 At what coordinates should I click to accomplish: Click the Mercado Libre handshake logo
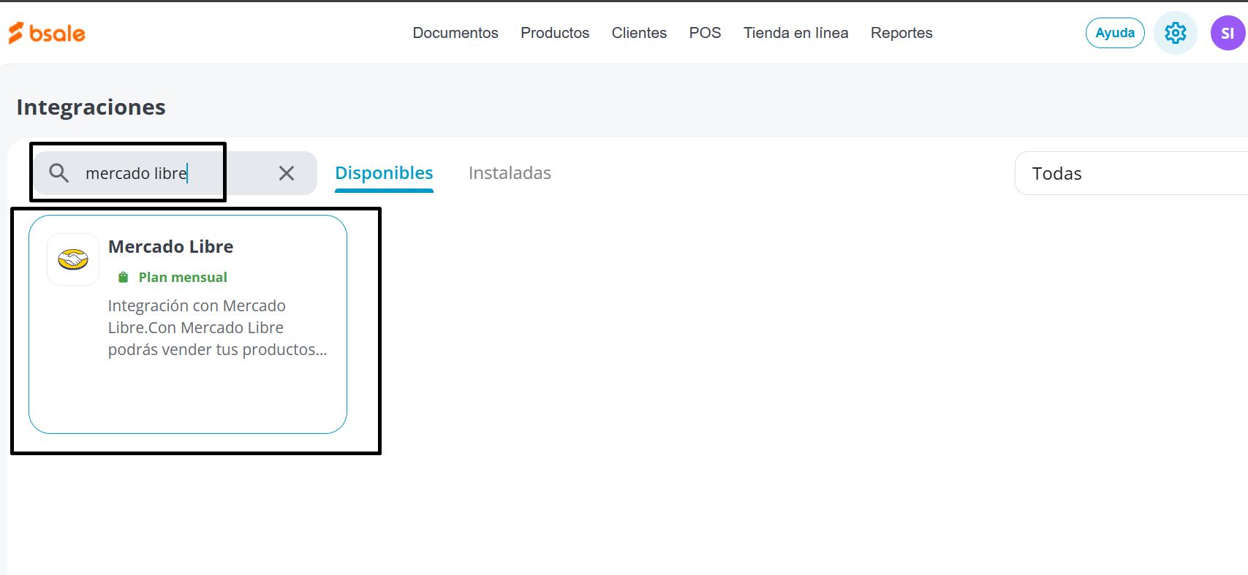(x=73, y=259)
